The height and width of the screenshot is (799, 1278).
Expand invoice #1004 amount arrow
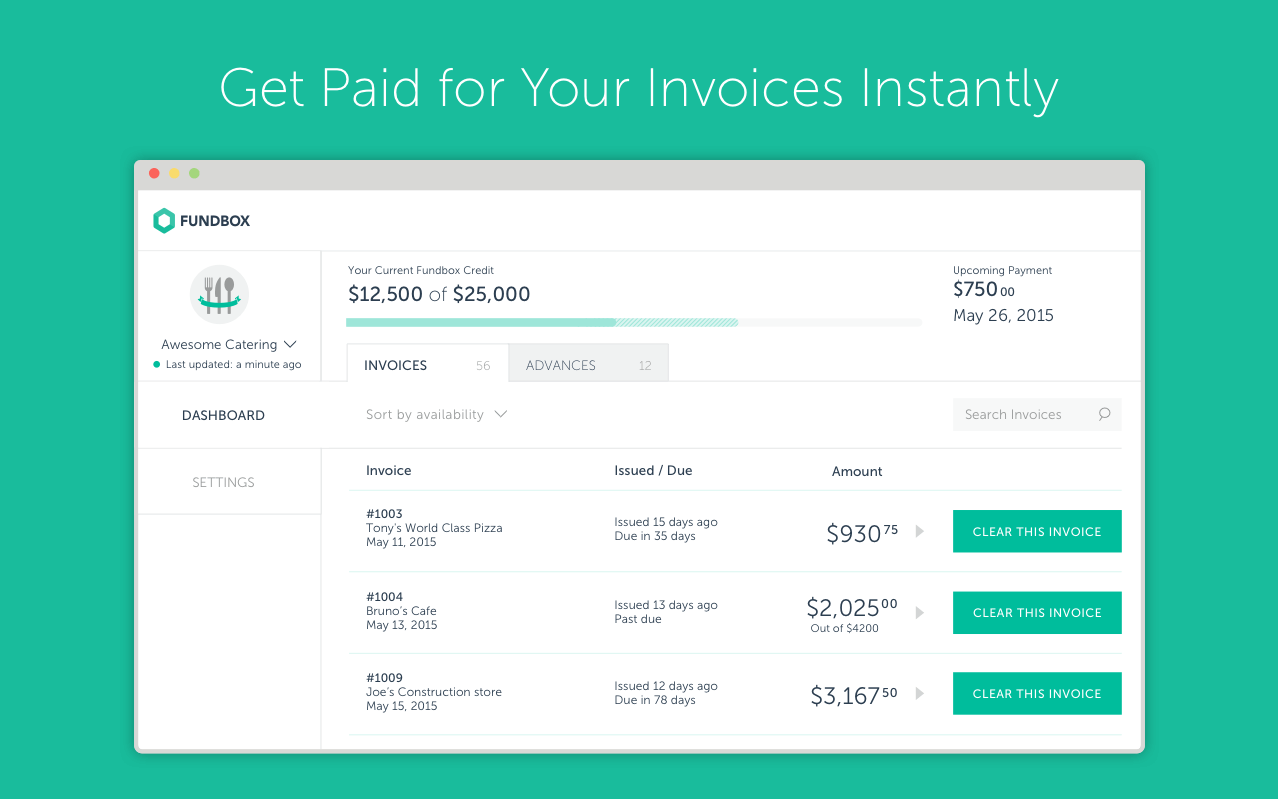(920, 612)
